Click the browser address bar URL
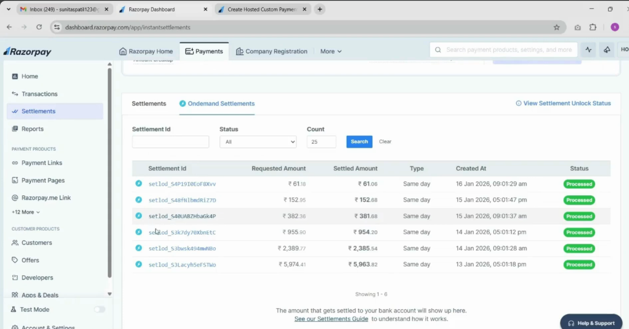This screenshot has height=329, width=629. point(128,27)
